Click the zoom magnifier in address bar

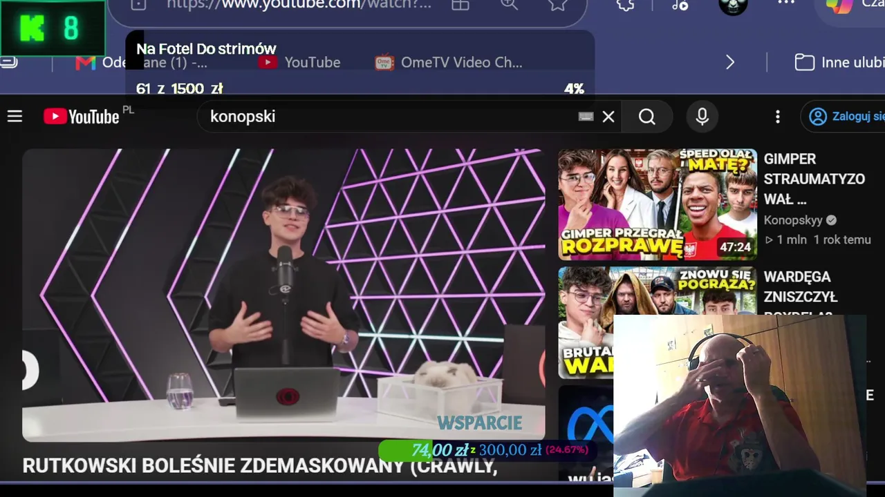tap(509, 5)
